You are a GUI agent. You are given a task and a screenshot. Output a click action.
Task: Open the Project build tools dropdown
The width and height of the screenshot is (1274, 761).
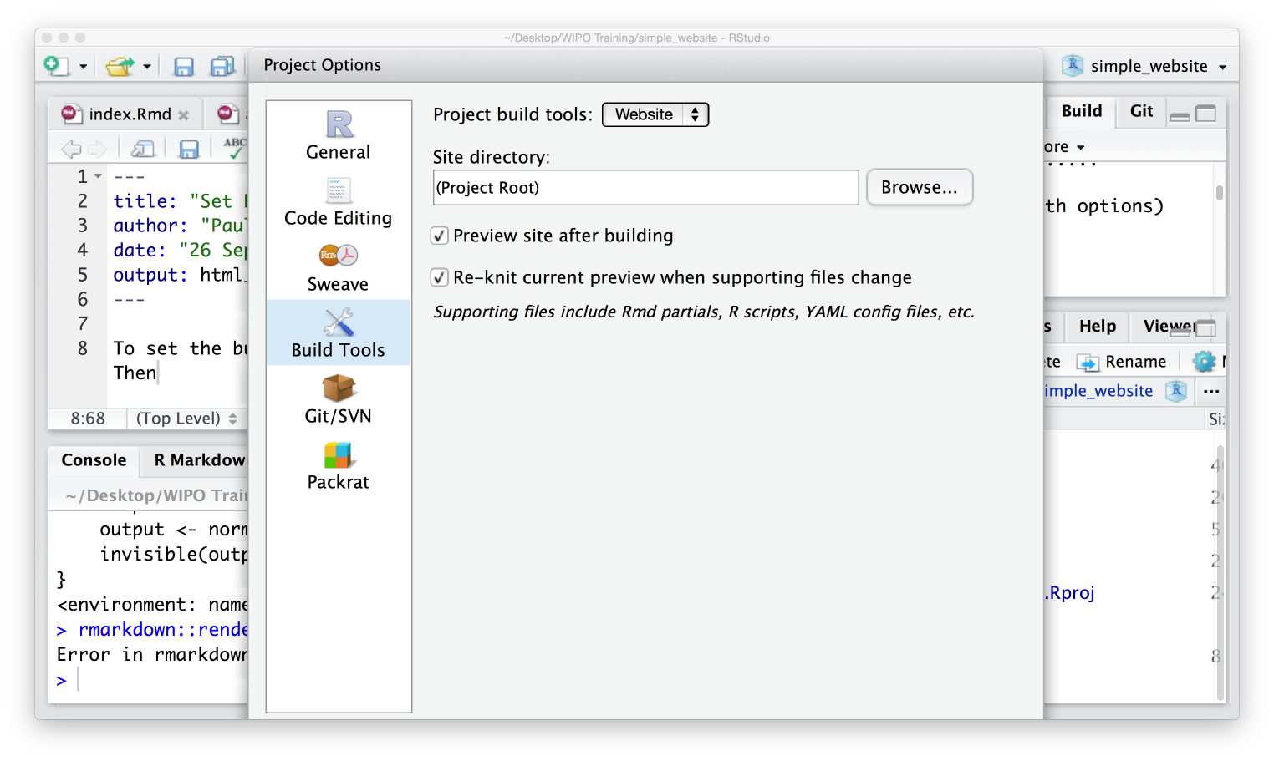click(x=655, y=114)
